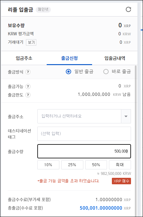This screenshot has width=143, height=217.
Task: Focus the 데스티네이션 태그 input field
Action: click(x=84, y=134)
